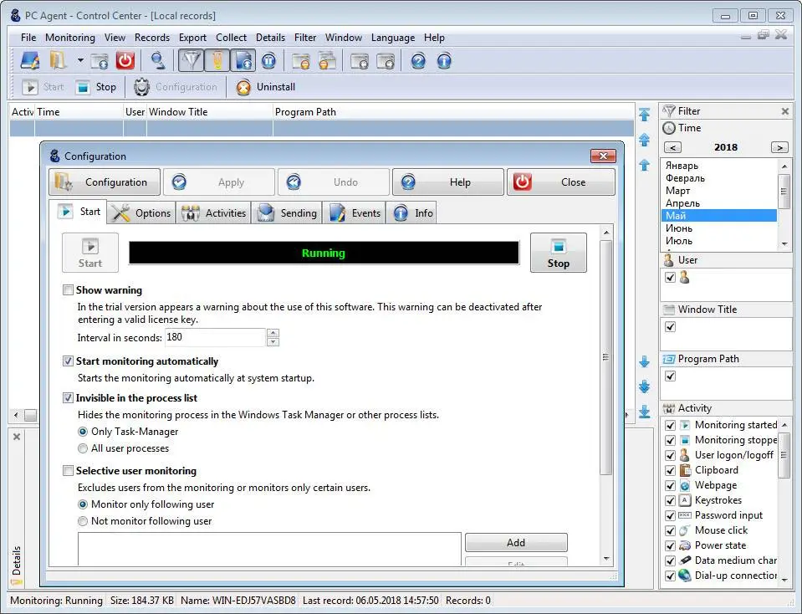Close the Filter panel with its X
The width and height of the screenshot is (802, 614).
[785, 111]
